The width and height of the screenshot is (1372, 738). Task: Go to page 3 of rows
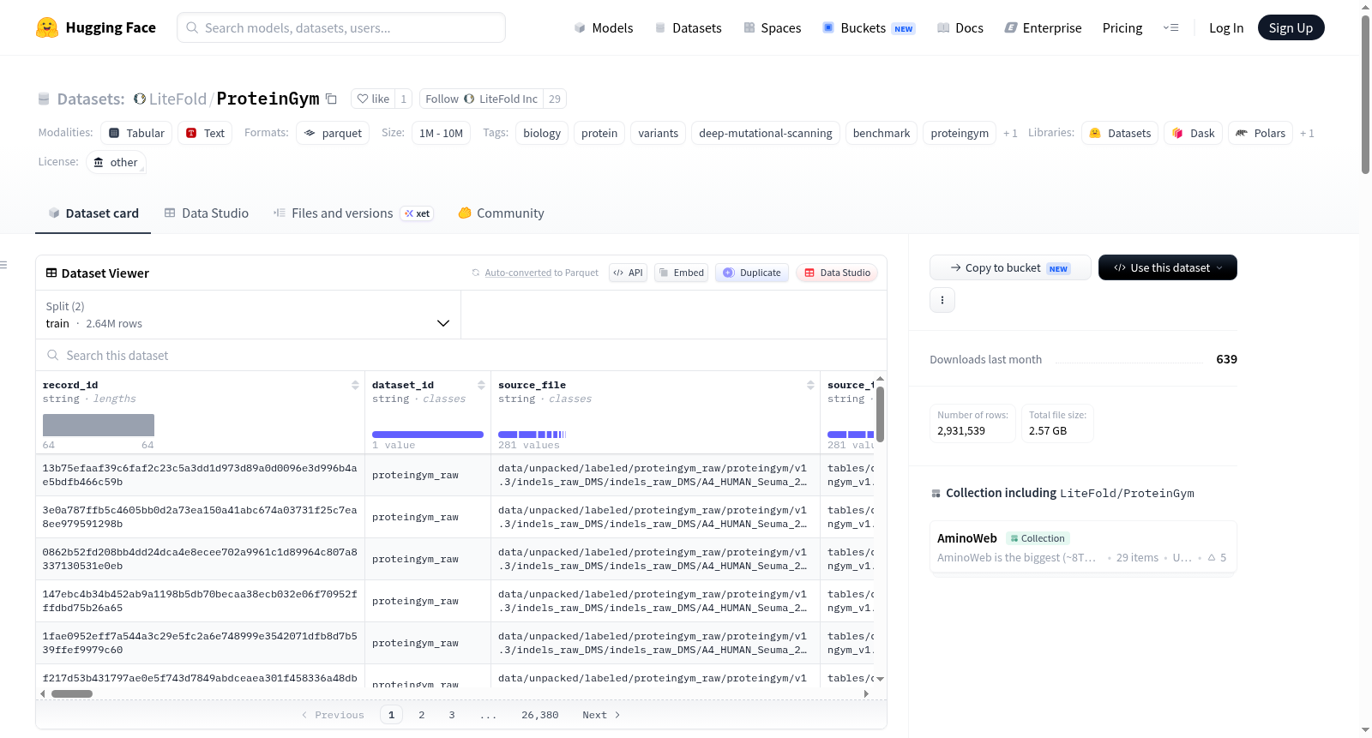[x=452, y=715]
